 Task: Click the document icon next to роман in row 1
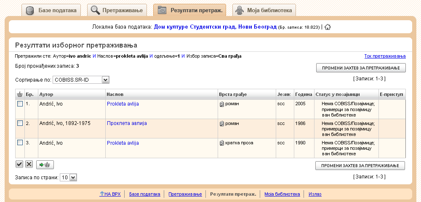222,104
